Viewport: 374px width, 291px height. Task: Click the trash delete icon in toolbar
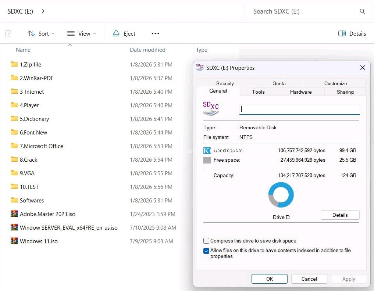(8, 33)
